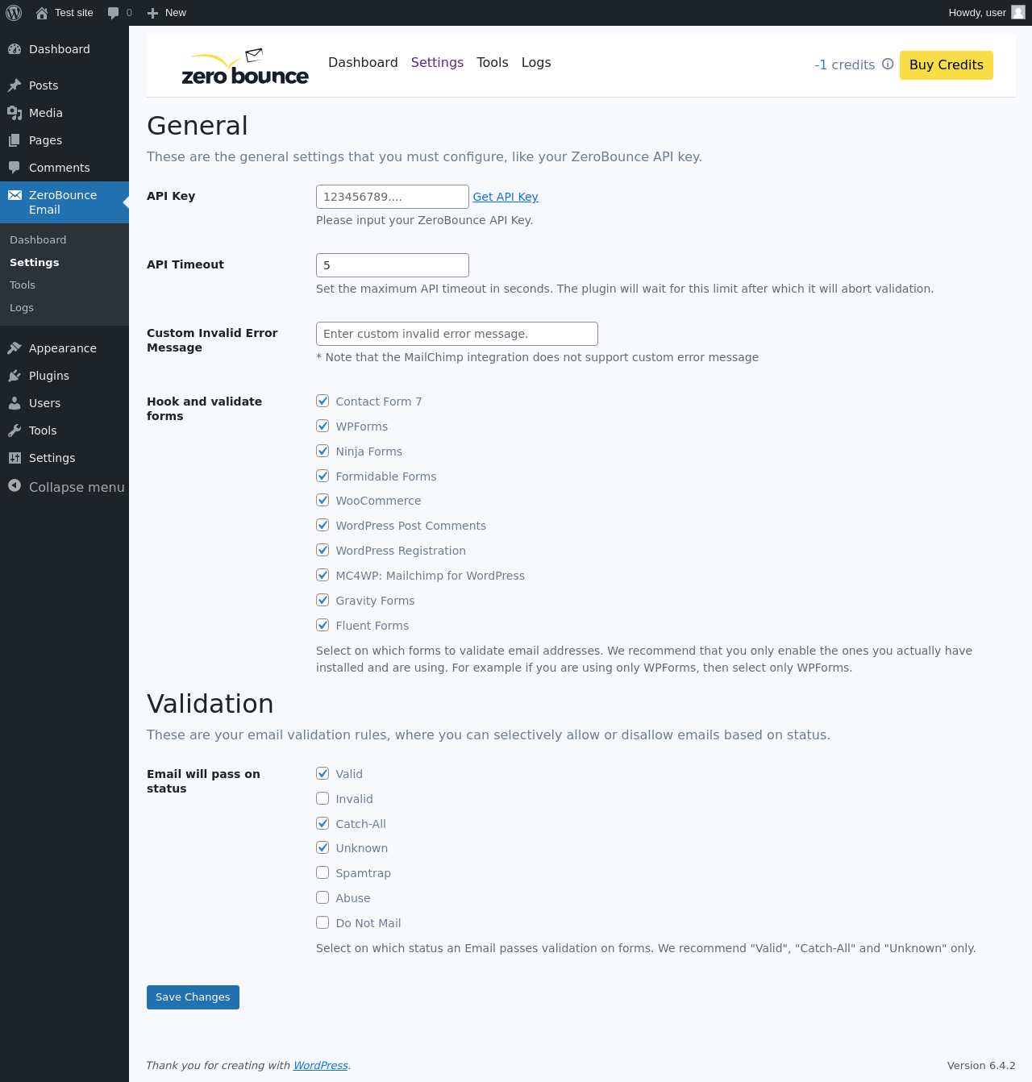Click the Howdy, user text
Viewport: 1032px width, 1082px height.
pyautogui.click(x=977, y=13)
